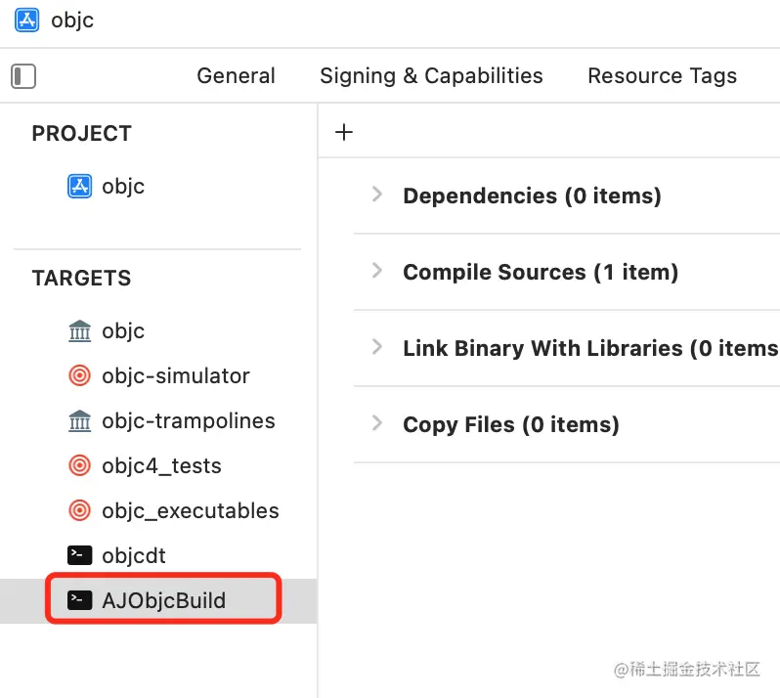Click the objc-simulator bullseye target icon

(79, 376)
